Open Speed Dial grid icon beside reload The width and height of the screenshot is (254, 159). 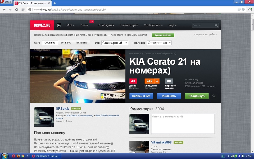pos(23,10)
